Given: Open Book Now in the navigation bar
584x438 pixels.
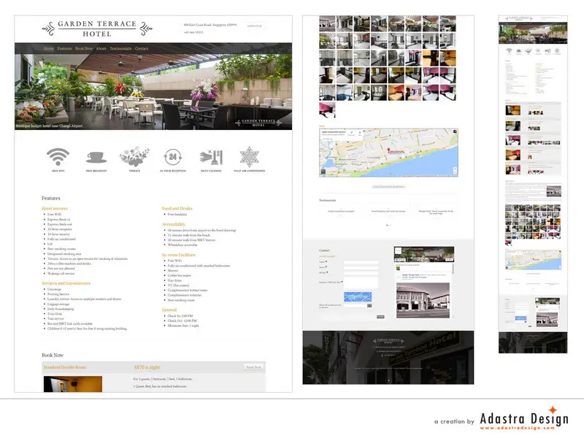Looking at the screenshot, I should coord(84,49).
